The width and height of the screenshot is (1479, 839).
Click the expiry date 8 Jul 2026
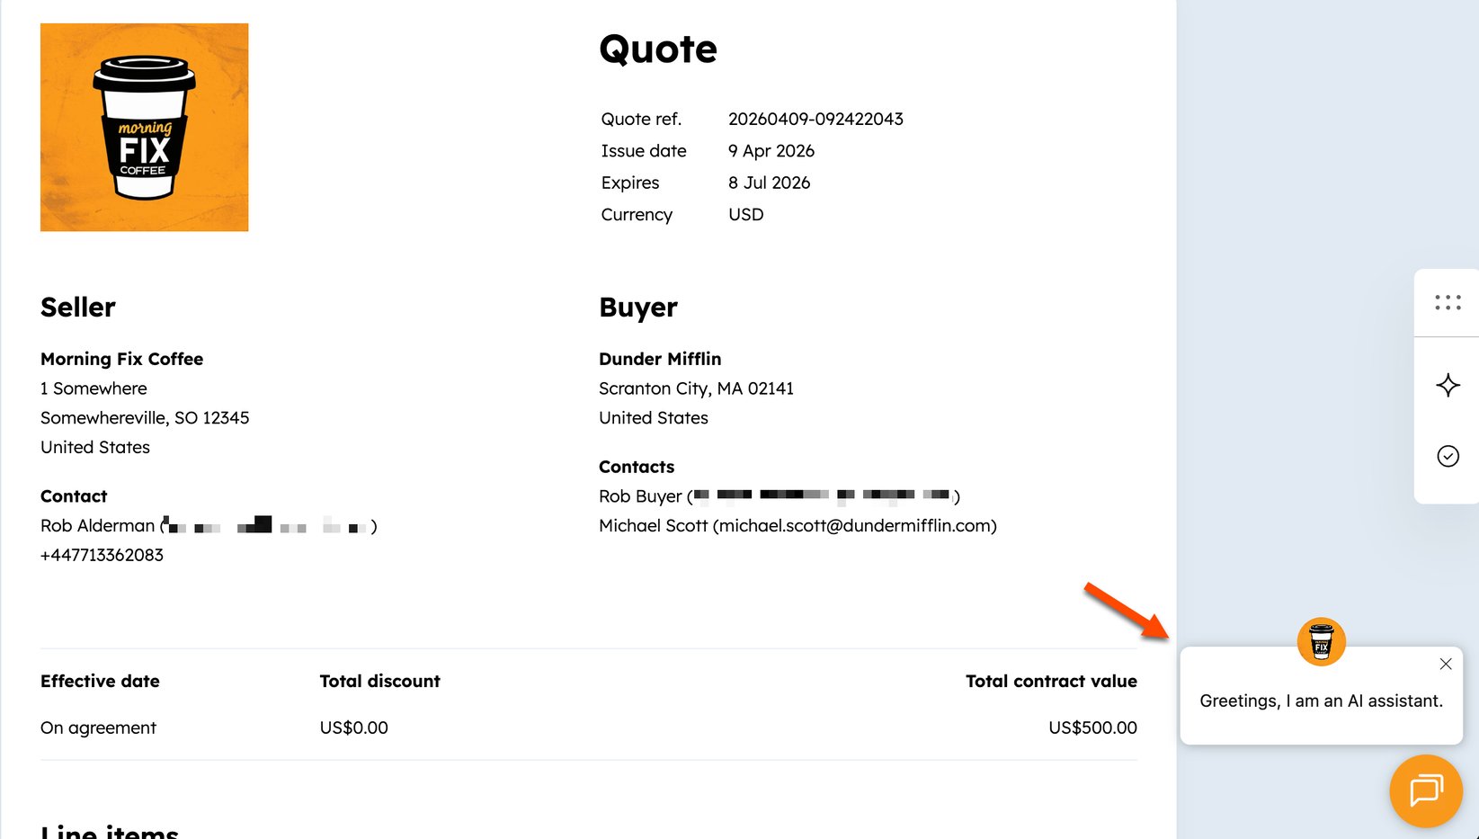[769, 183]
